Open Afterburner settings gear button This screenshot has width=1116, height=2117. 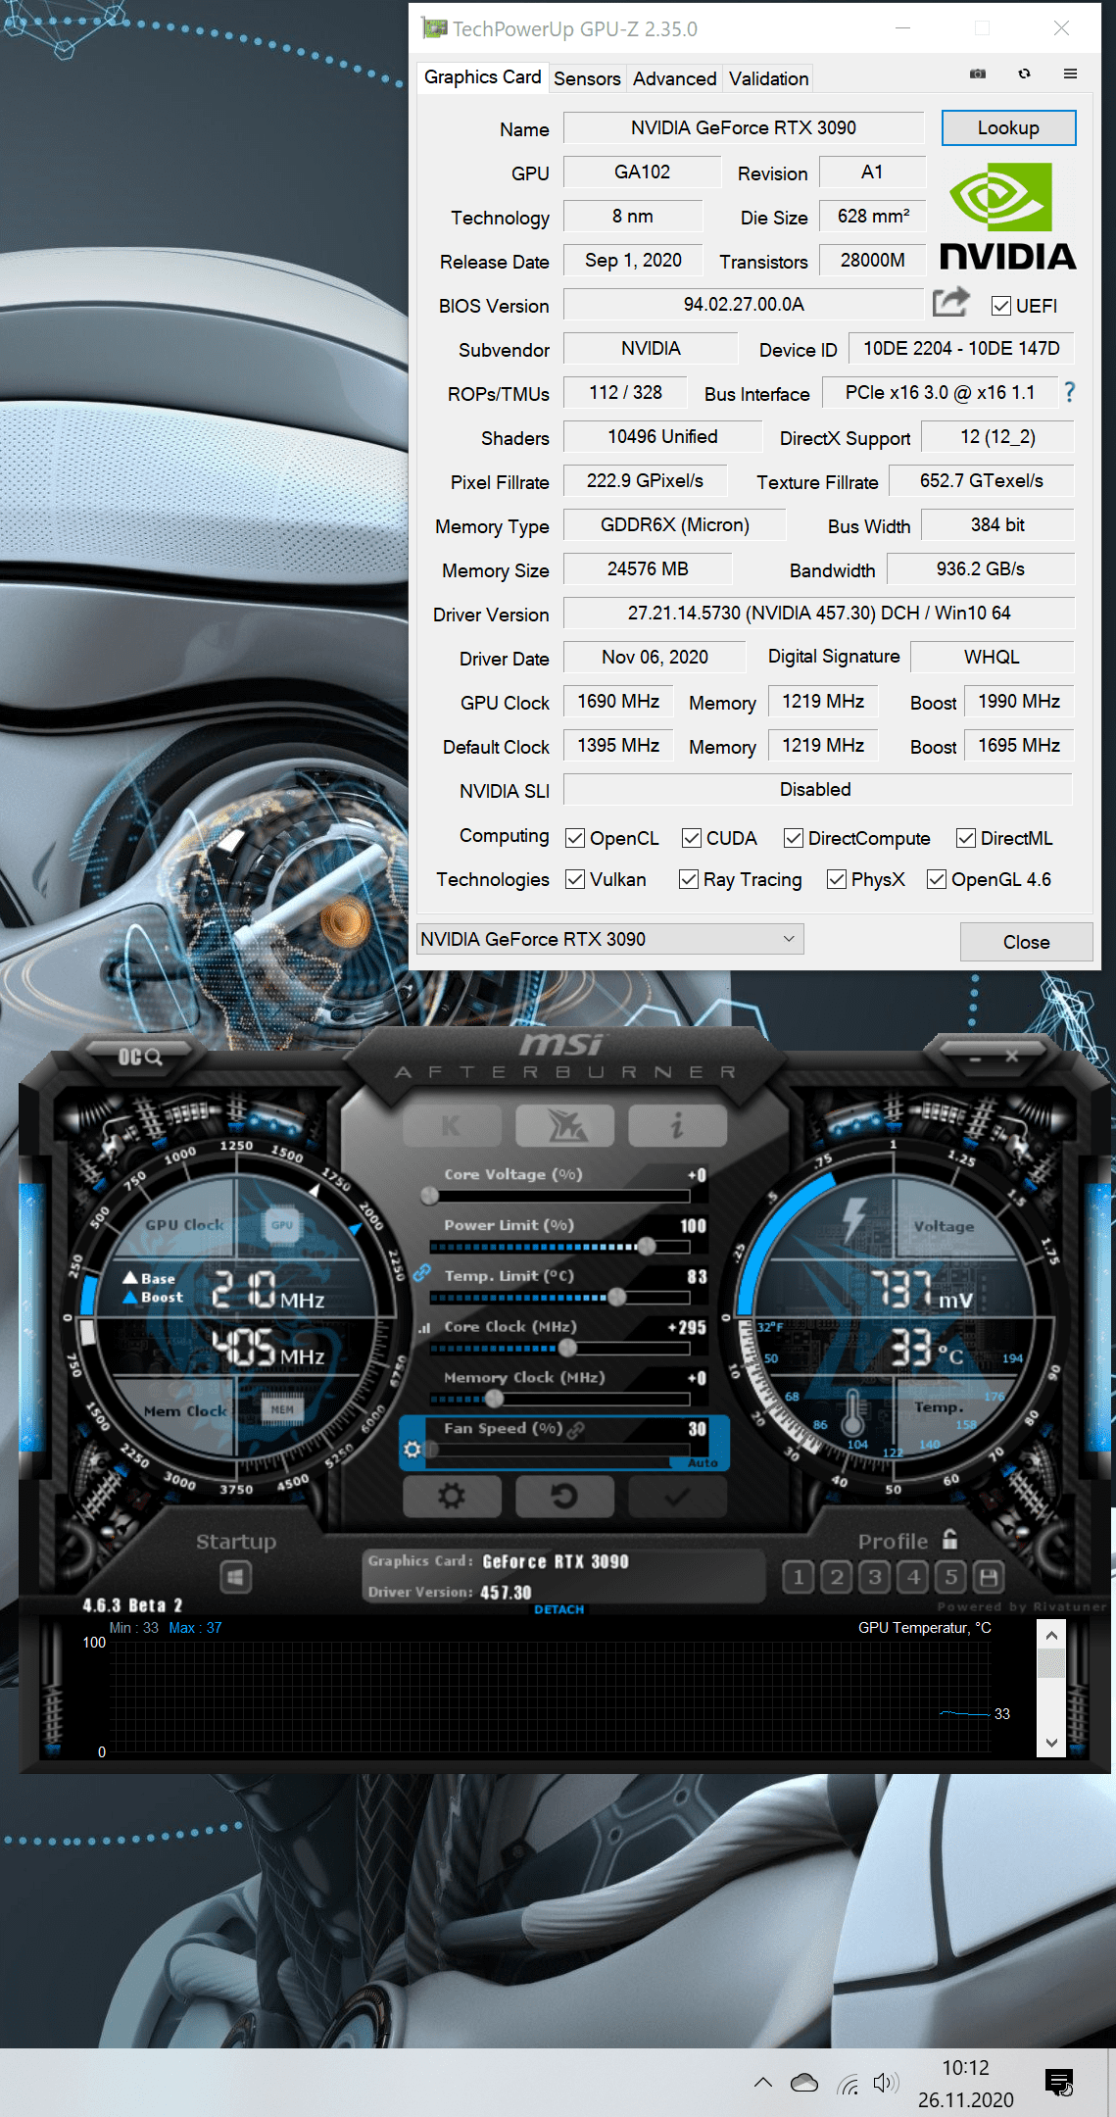pos(452,1496)
